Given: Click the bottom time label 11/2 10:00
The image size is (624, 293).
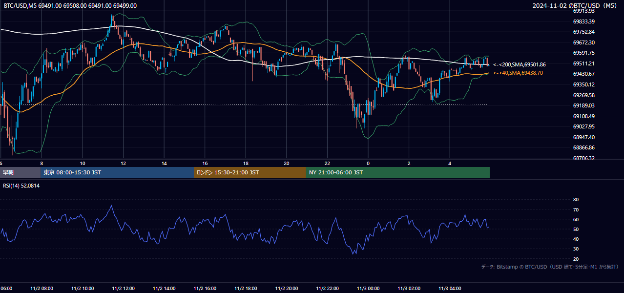Looking at the screenshot, I should click(x=83, y=289).
